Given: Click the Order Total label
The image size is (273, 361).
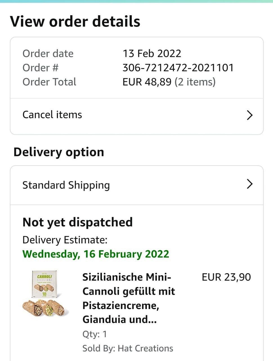Looking at the screenshot, I should pyautogui.click(x=49, y=82).
